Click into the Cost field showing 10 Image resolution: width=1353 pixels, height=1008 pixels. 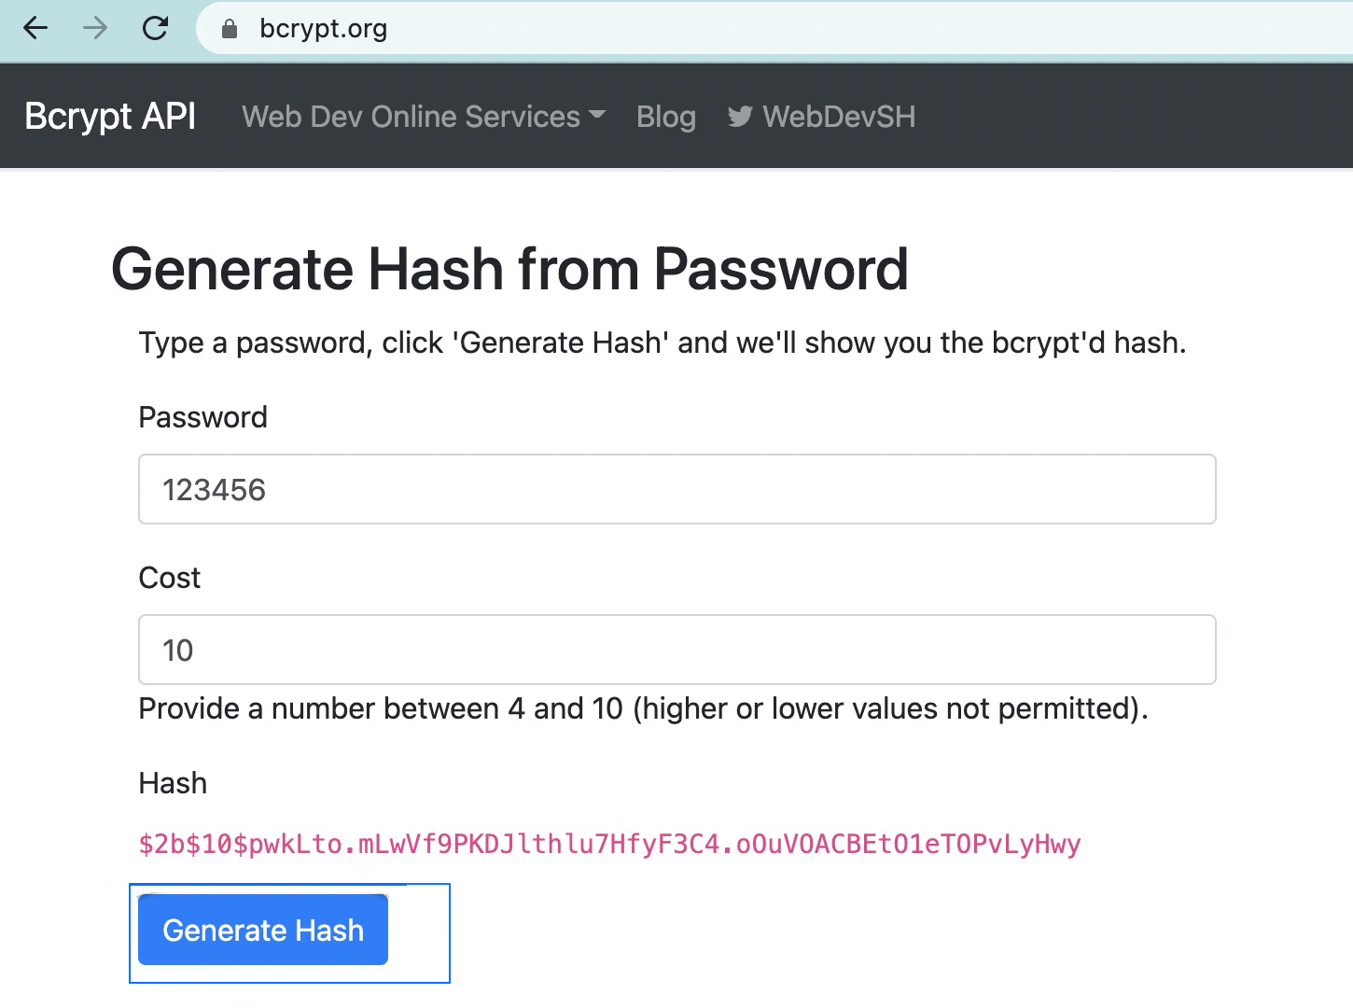[676, 650]
